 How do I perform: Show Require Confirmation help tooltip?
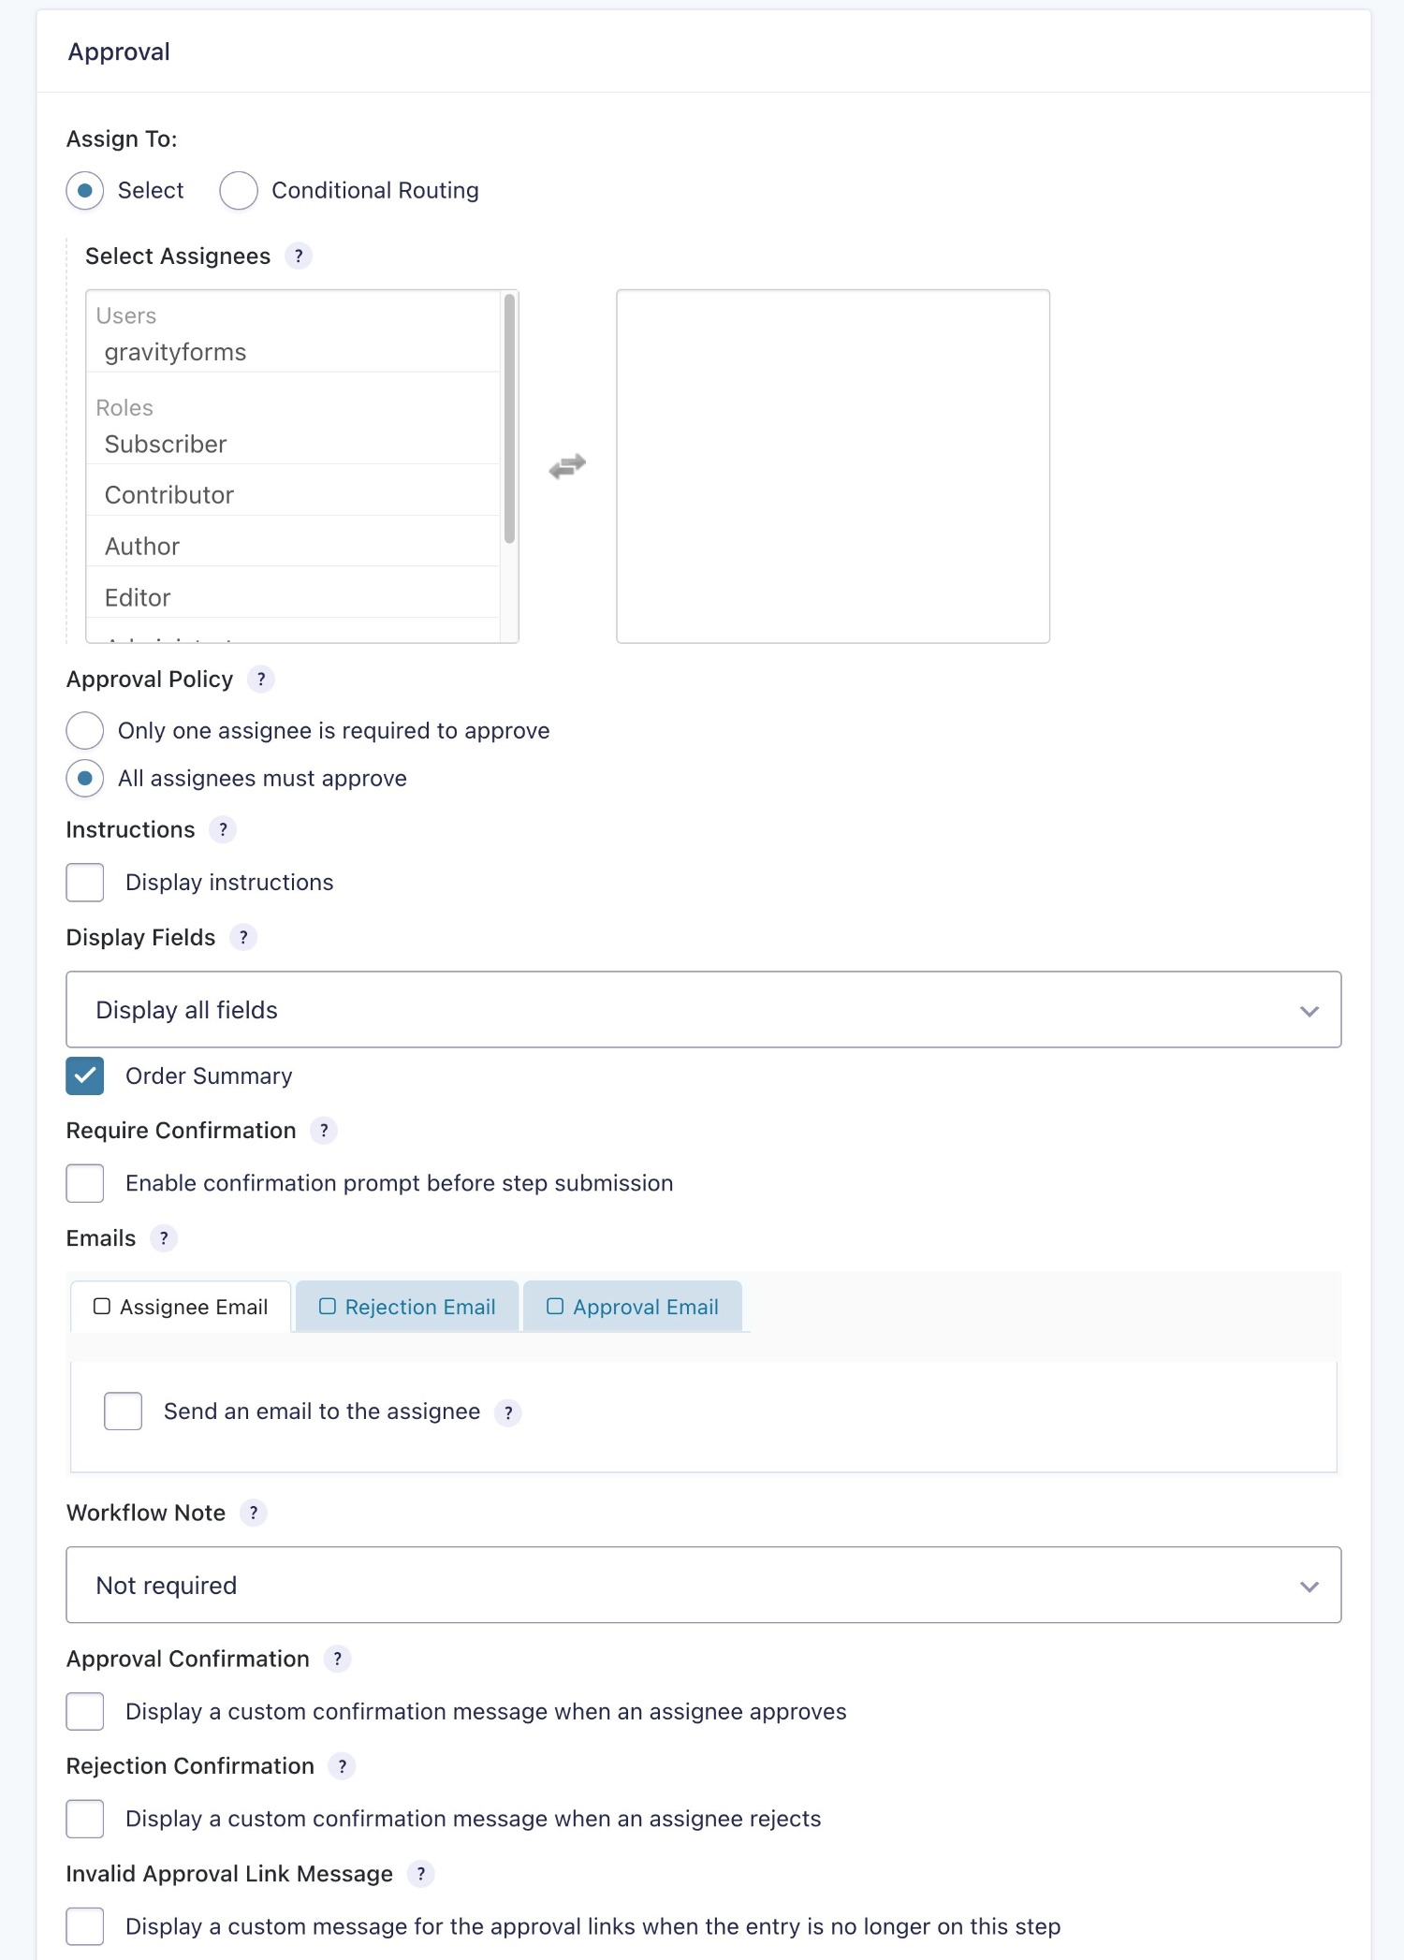pyautogui.click(x=324, y=1131)
